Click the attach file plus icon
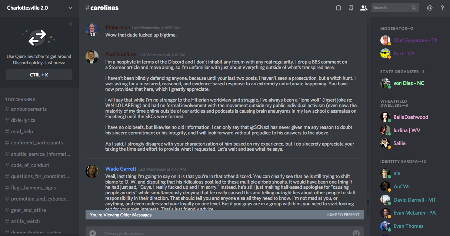The height and width of the screenshot is (236, 450). click(x=93, y=233)
